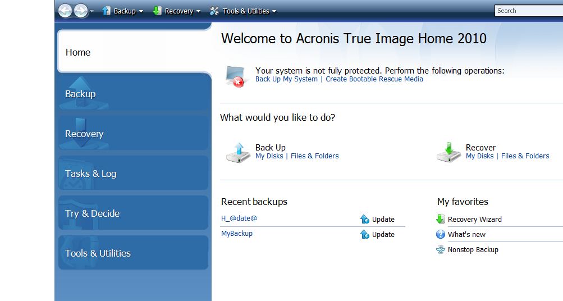The width and height of the screenshot is (563, 301).
Task: Click the Back Up drive icon with blue arrow
Action: click(x=238, y=152)
